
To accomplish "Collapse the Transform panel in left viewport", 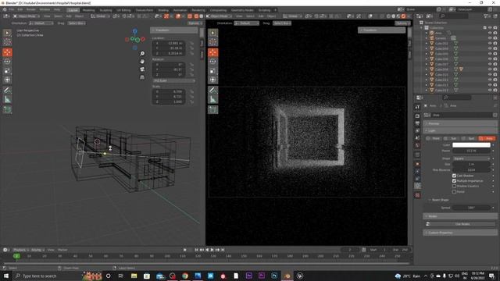I will (173, 30).
